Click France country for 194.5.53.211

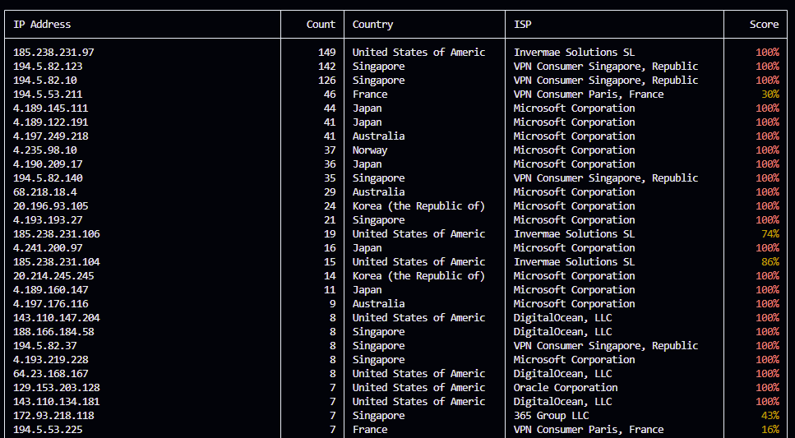pyautogui.click(x=370, y=95)
